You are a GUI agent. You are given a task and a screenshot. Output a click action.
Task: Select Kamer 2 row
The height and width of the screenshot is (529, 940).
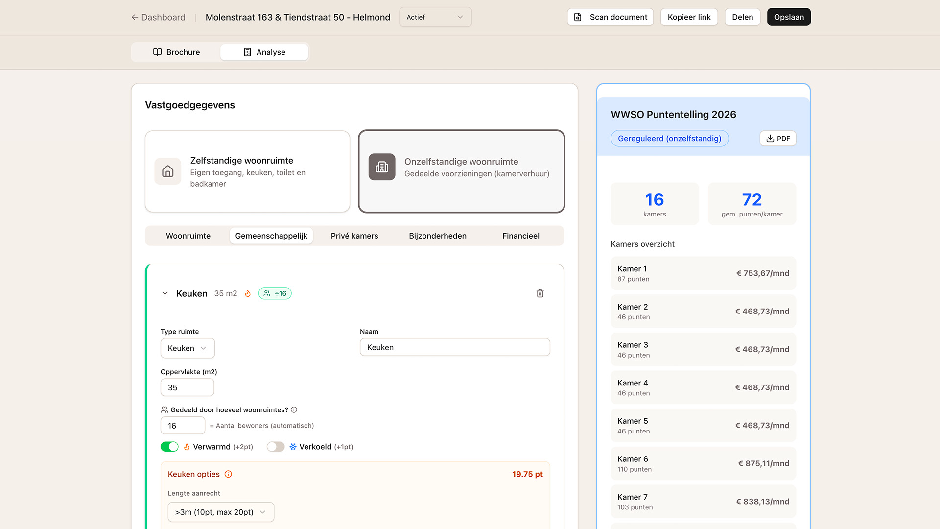[x=703, y=312]
